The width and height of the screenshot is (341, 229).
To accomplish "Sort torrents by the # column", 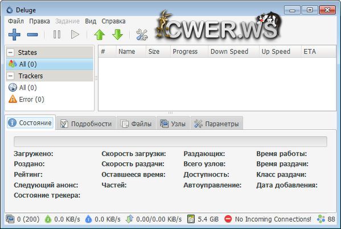I will [107, 52].
